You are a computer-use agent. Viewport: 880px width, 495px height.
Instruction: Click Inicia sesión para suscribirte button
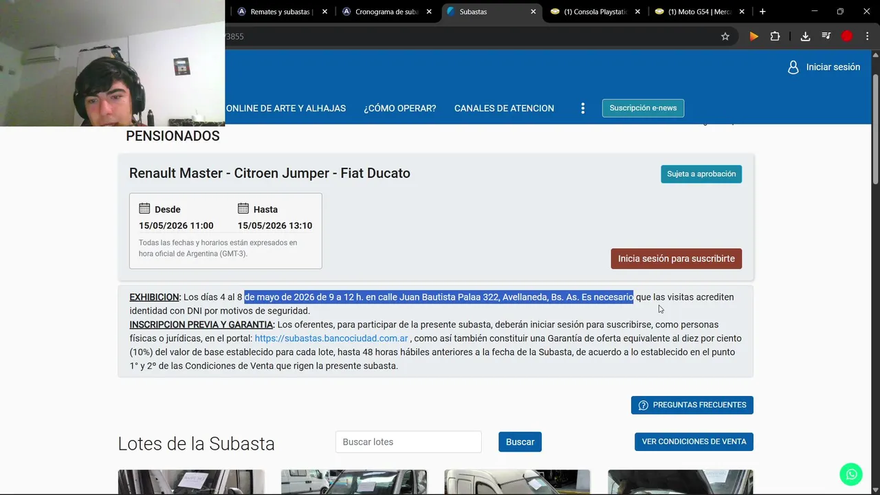tap(676, 258)
